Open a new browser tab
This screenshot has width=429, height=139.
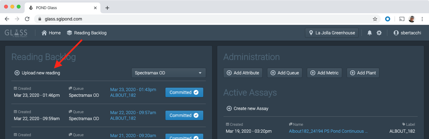[x=107, y=8]
